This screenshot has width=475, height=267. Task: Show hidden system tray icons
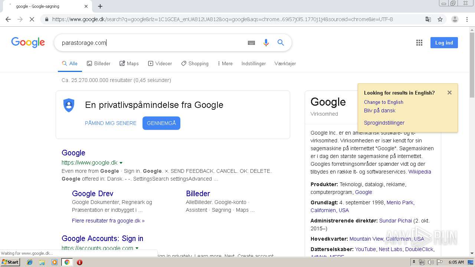pyautogui.click(x=414, y=262)
